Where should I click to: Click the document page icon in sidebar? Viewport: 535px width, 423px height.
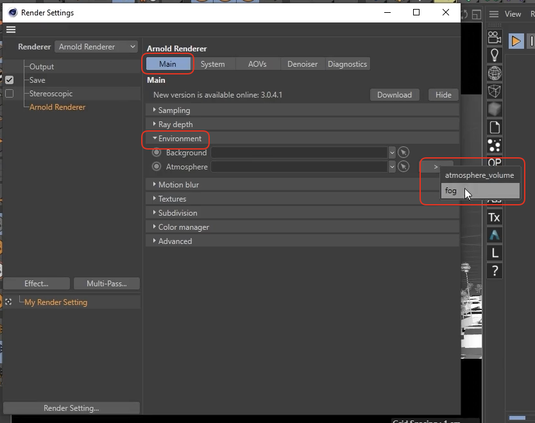495,127
